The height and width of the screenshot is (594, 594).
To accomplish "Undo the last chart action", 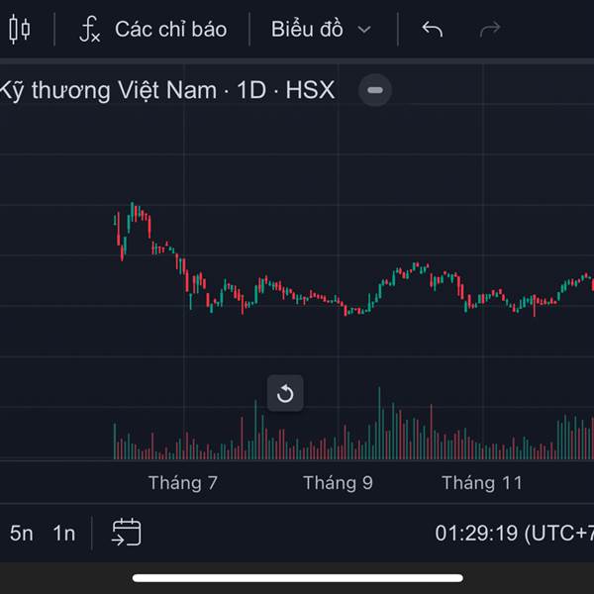I will pyautogui.click(x=433, y=29).
